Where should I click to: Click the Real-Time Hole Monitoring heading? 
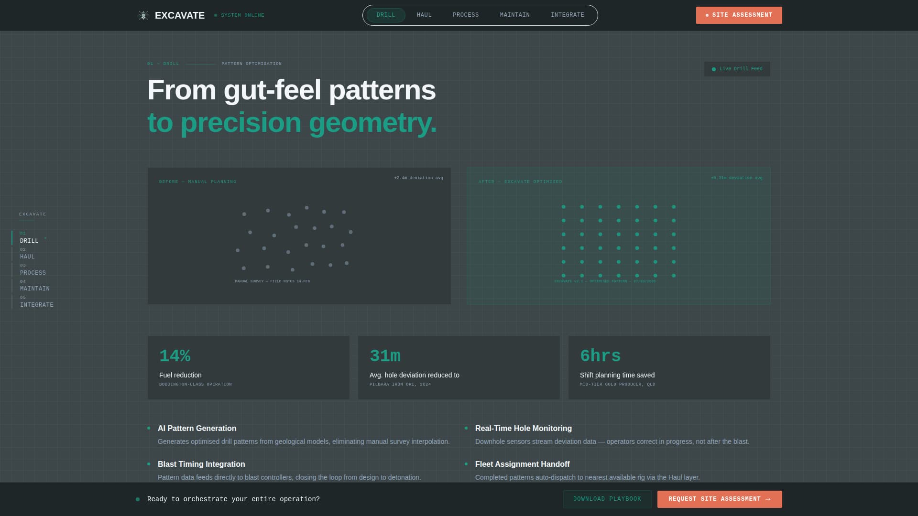pyautogui.click(x=523, y=429)
